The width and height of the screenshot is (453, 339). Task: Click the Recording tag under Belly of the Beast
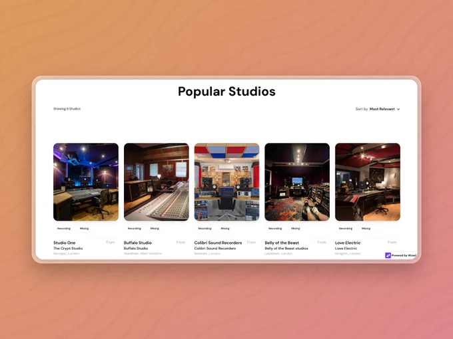(x=275, y=228)
